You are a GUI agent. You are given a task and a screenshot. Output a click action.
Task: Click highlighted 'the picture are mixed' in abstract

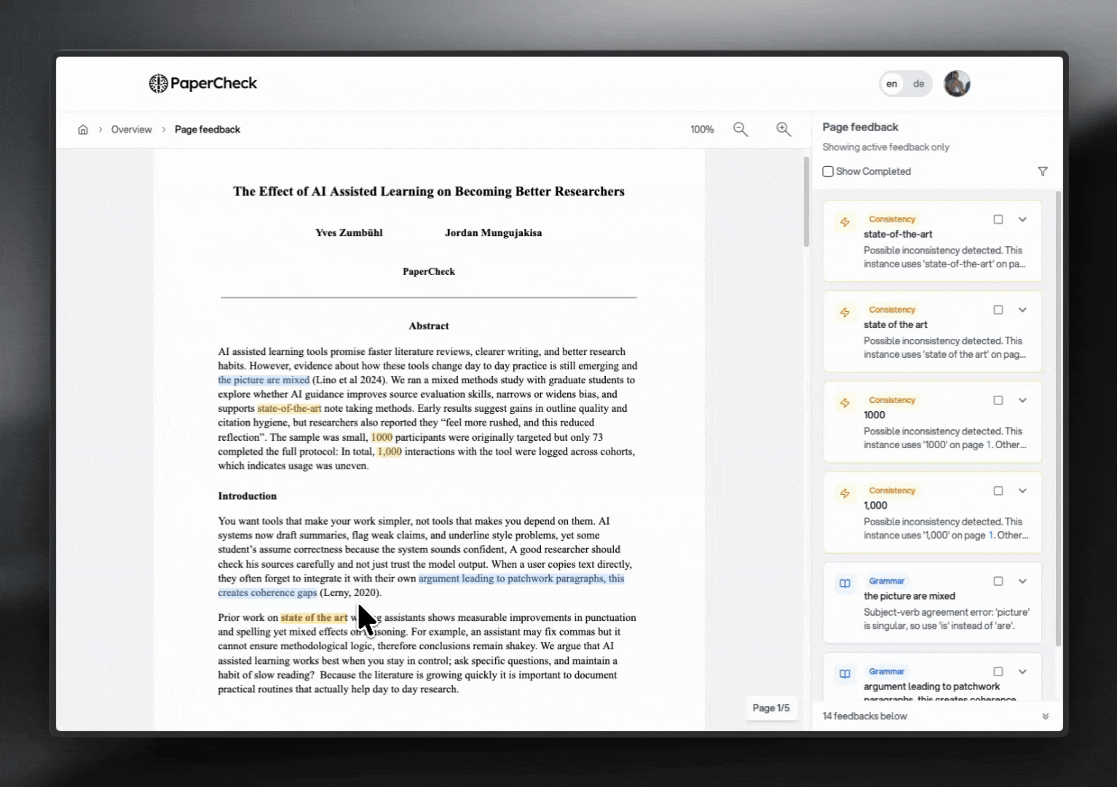pos(264,380)
